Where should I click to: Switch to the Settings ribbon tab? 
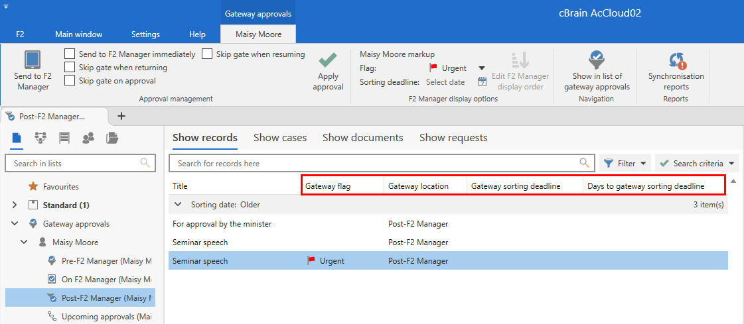(145, 34)
